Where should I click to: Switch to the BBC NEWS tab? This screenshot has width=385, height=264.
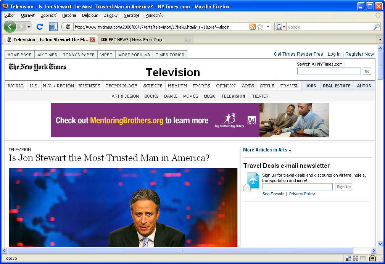(x=146, y=40)
